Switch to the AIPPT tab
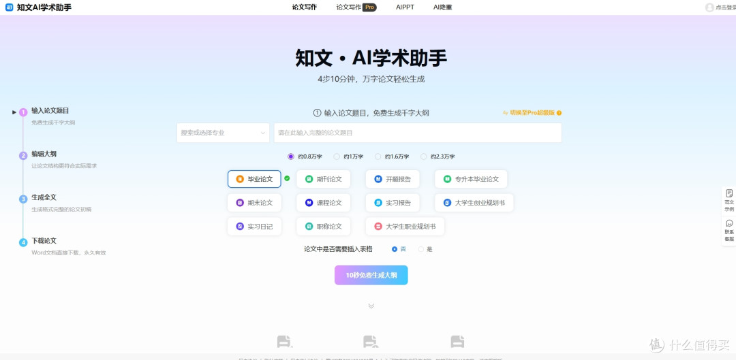 [x=405, y=7]
